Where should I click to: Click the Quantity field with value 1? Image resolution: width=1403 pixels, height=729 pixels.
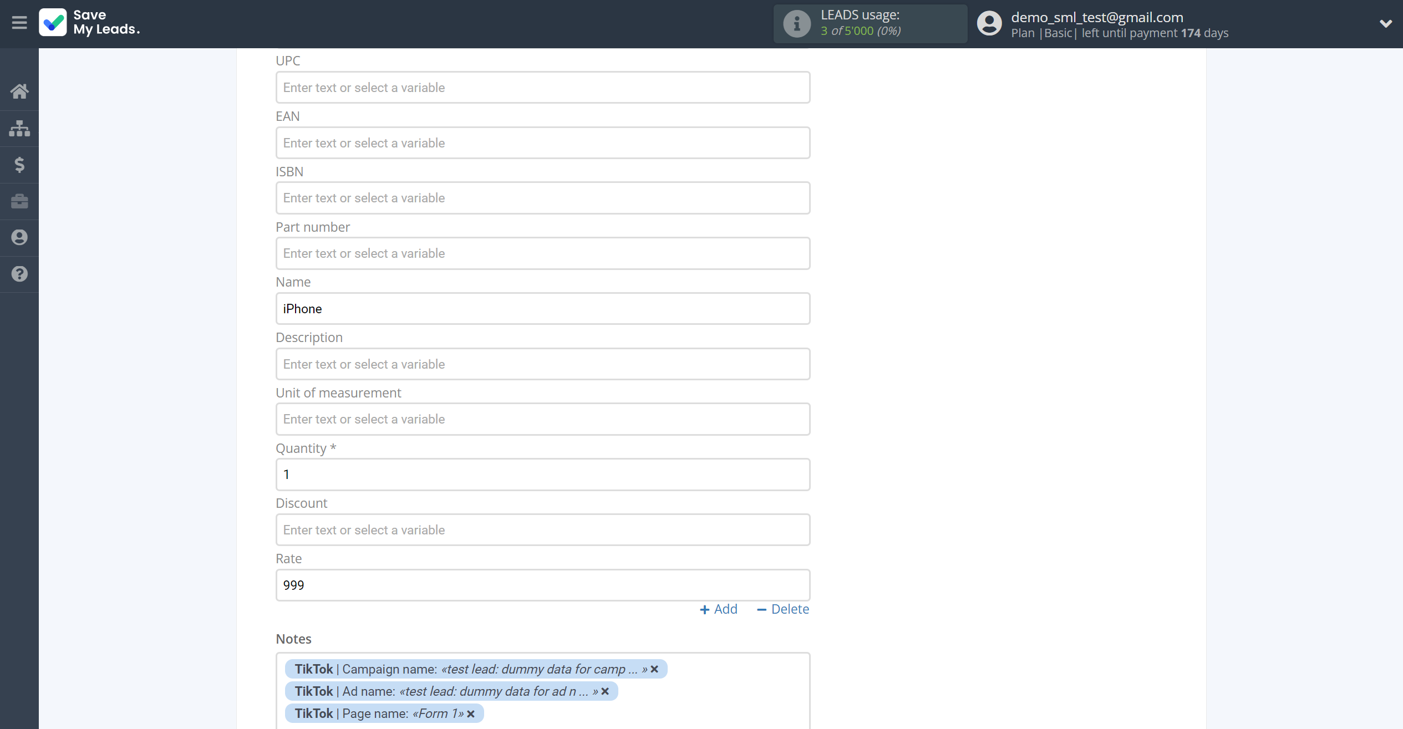coord(543,475)
